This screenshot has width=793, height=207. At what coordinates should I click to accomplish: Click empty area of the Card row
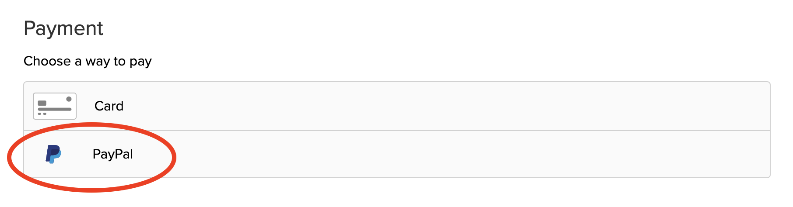click(438, 106)
